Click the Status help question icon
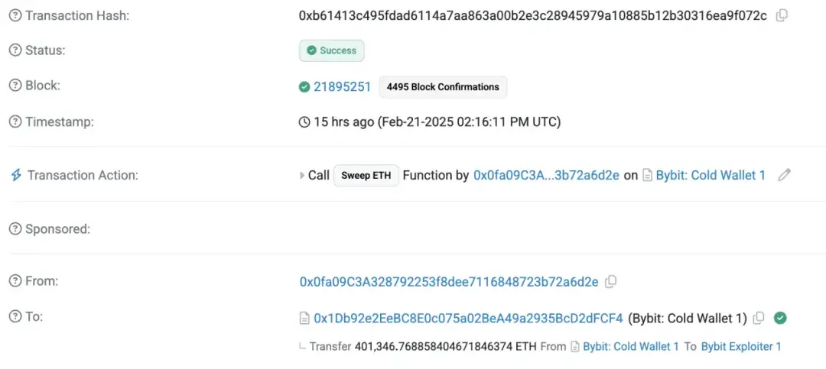The width and height of the screenshot is (826, 369). pyautogui.click(x=15, y=50)
